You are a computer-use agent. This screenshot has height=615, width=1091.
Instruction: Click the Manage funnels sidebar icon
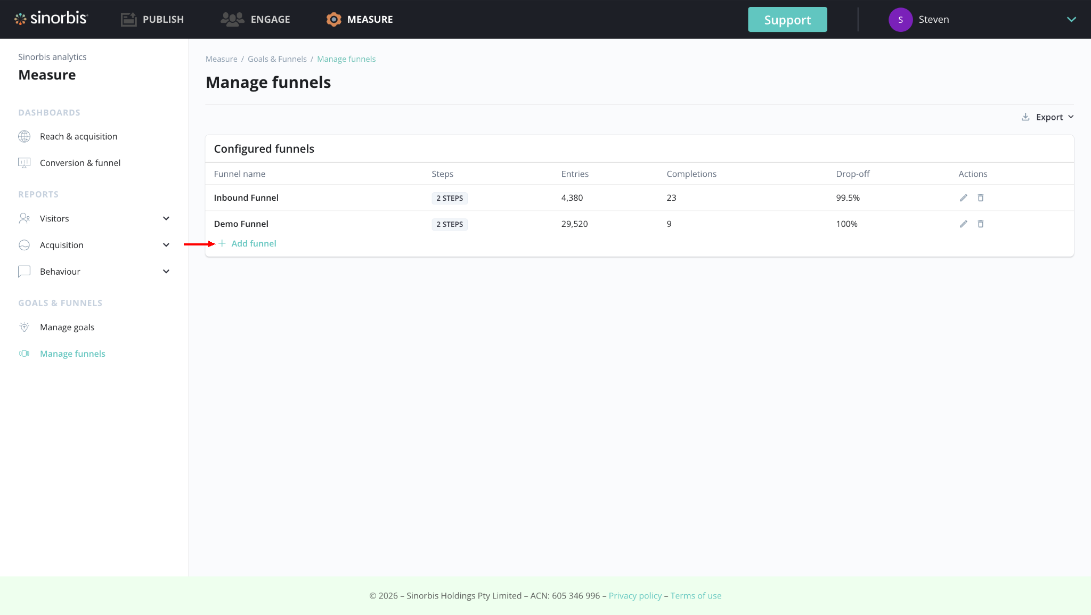(x=25, y=354)
